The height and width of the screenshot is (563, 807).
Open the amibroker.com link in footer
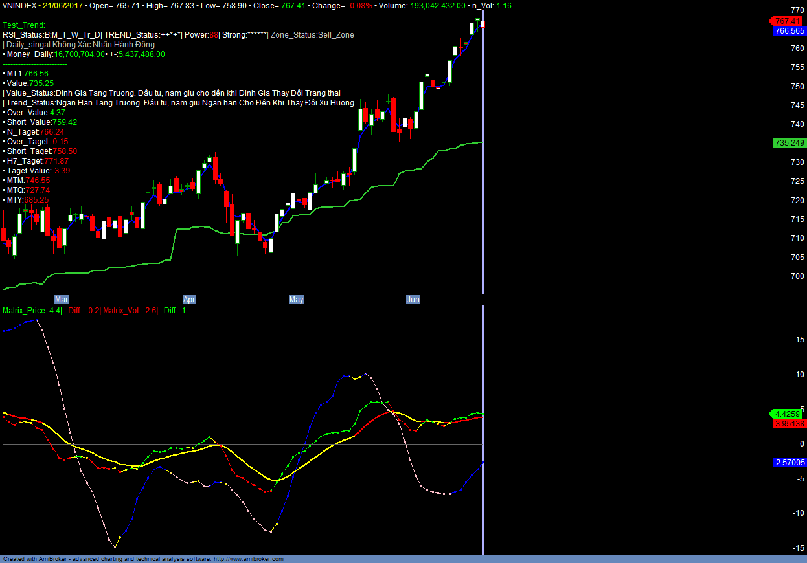pos(248,559)
